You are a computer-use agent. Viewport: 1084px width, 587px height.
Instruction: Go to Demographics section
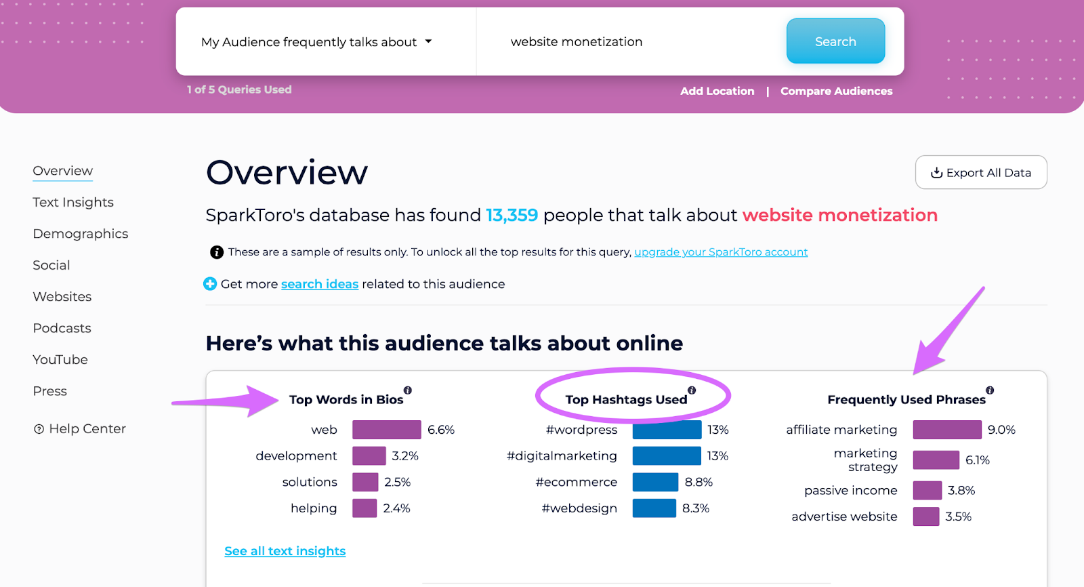click(81, 234)
